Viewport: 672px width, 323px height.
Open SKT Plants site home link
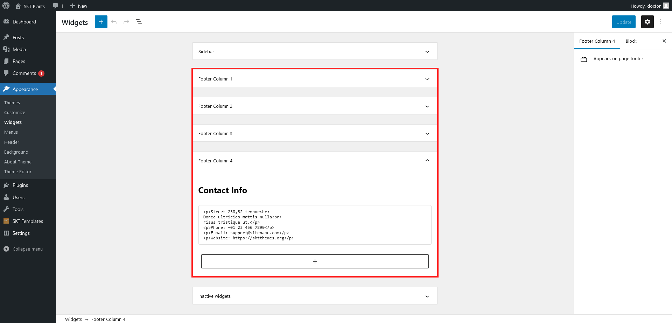coord(30,6)
